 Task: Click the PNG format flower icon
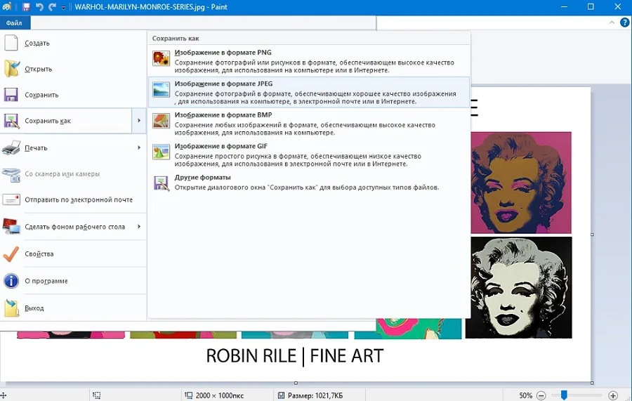161,58
